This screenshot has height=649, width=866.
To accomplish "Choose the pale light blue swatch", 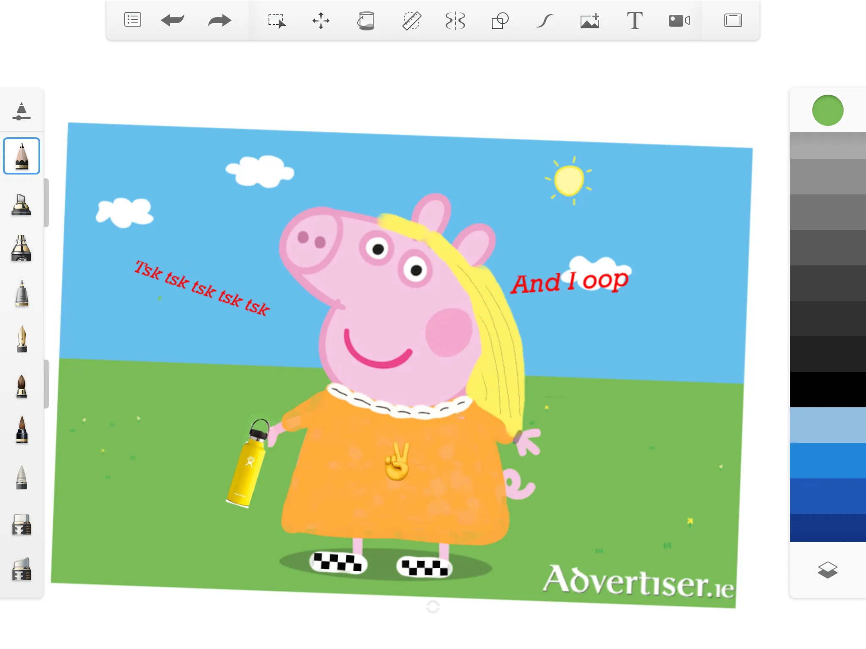I will [x=828, y=425].
